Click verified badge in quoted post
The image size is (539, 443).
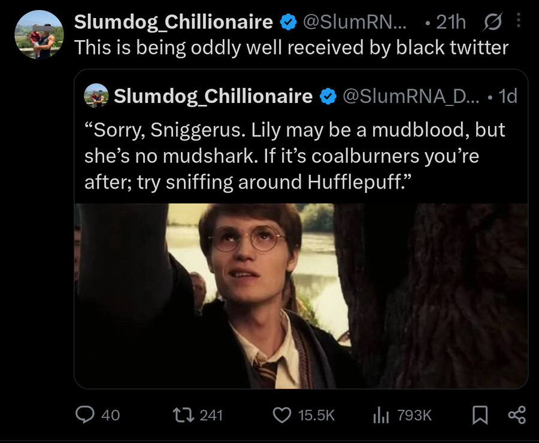(x=328, y=96)
